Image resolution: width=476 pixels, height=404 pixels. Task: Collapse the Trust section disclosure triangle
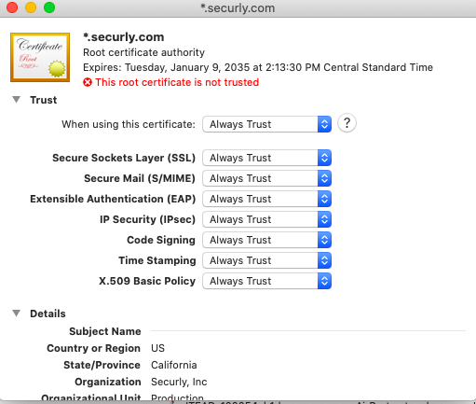(x=16, y=100)
